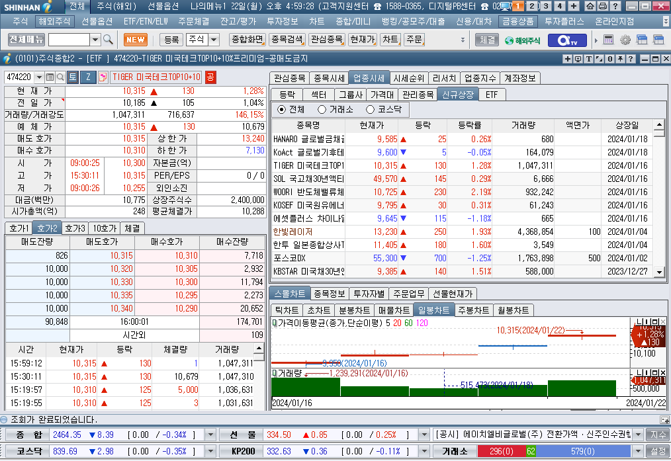
Task: Click the bottom-right status bar message icon
Action: point(664,419)
